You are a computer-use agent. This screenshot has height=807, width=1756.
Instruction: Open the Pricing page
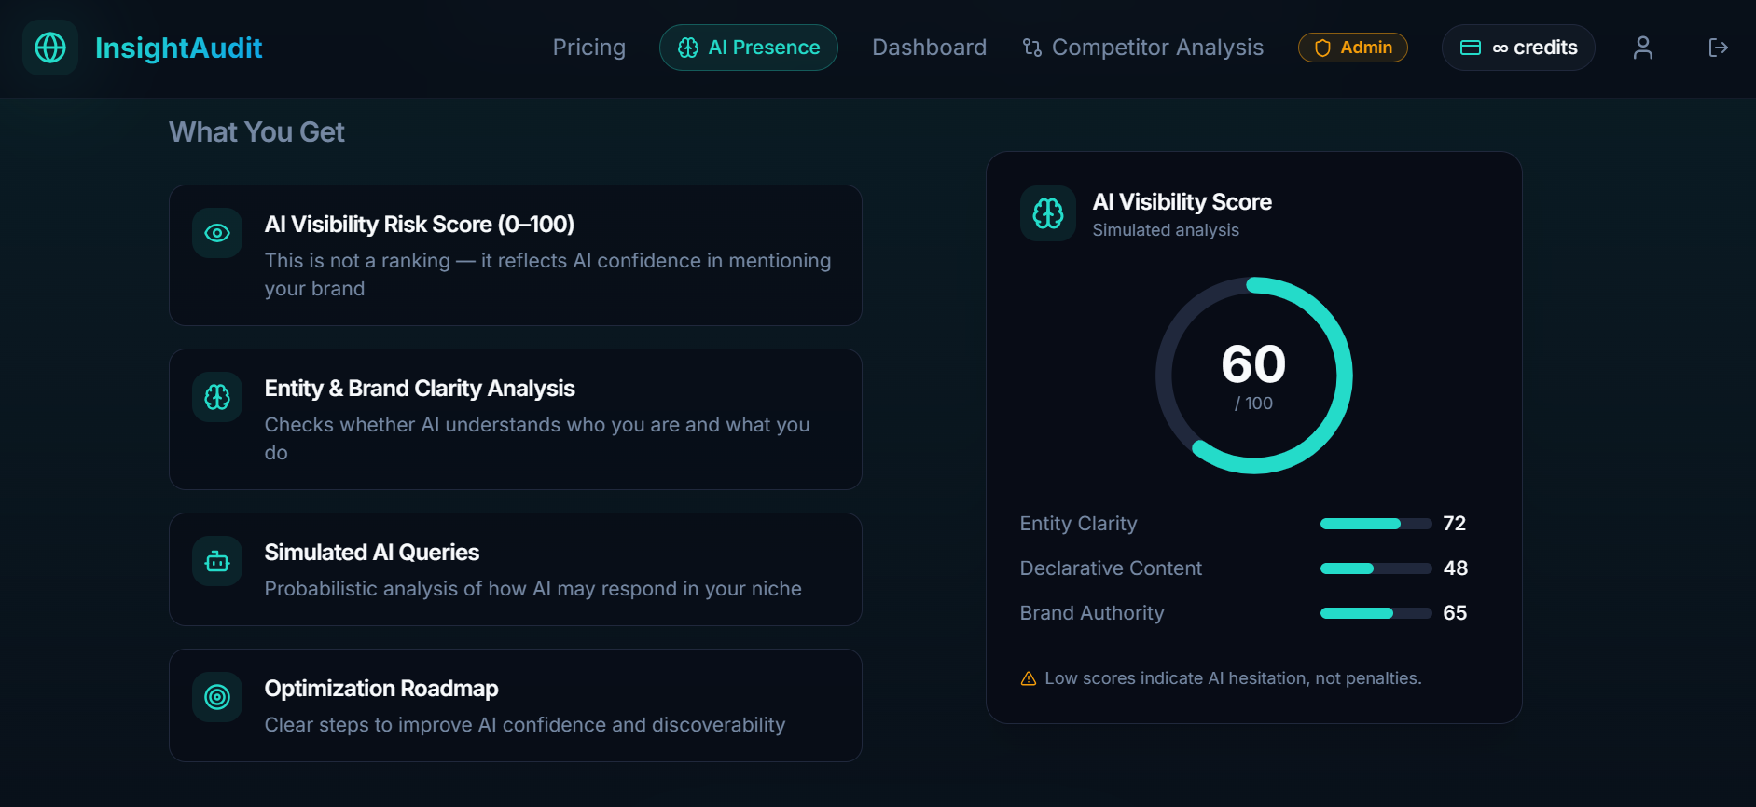coord(588,48)
